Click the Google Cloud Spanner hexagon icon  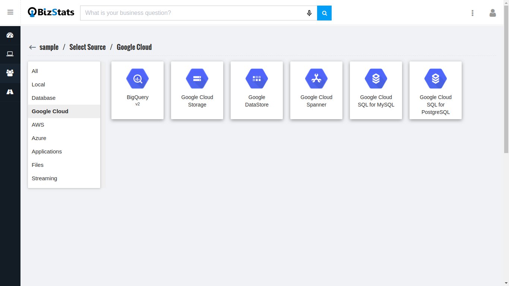[316, 79]
